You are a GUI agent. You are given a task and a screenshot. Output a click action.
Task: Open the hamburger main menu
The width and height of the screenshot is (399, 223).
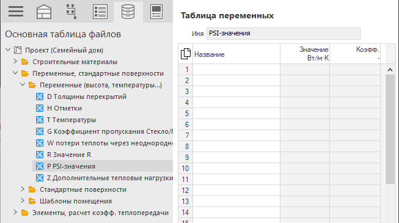pos(16,12)
